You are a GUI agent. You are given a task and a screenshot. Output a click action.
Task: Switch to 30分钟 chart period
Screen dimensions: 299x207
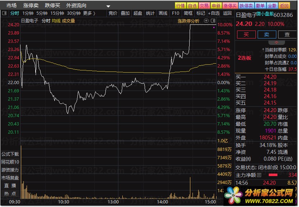click(74, 13)
